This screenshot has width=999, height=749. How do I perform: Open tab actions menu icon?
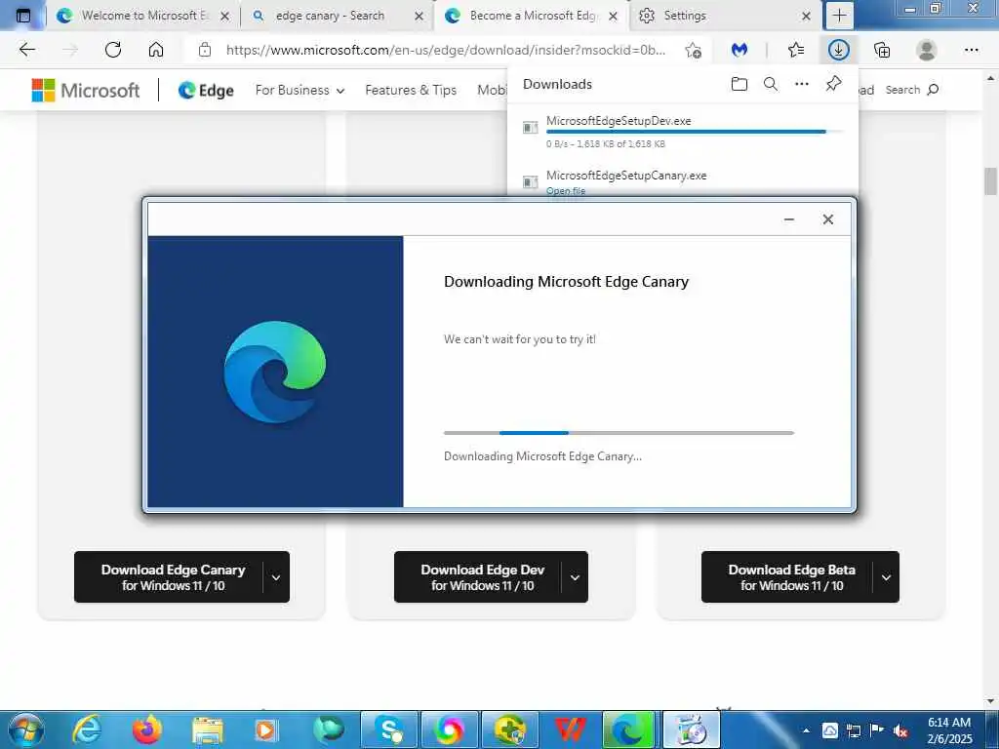pyautogui.click(x=23, y=16)
